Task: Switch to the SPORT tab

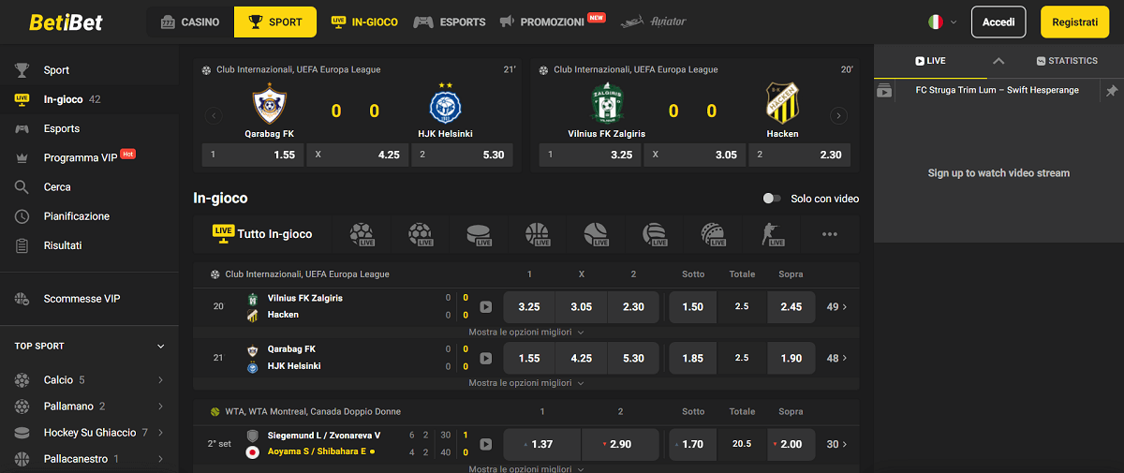Action: (x=274, y=22)
